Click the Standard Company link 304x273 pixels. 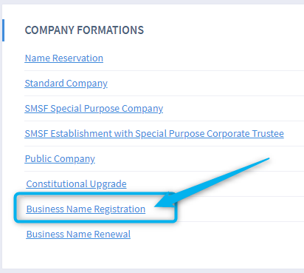coord(66,84)
